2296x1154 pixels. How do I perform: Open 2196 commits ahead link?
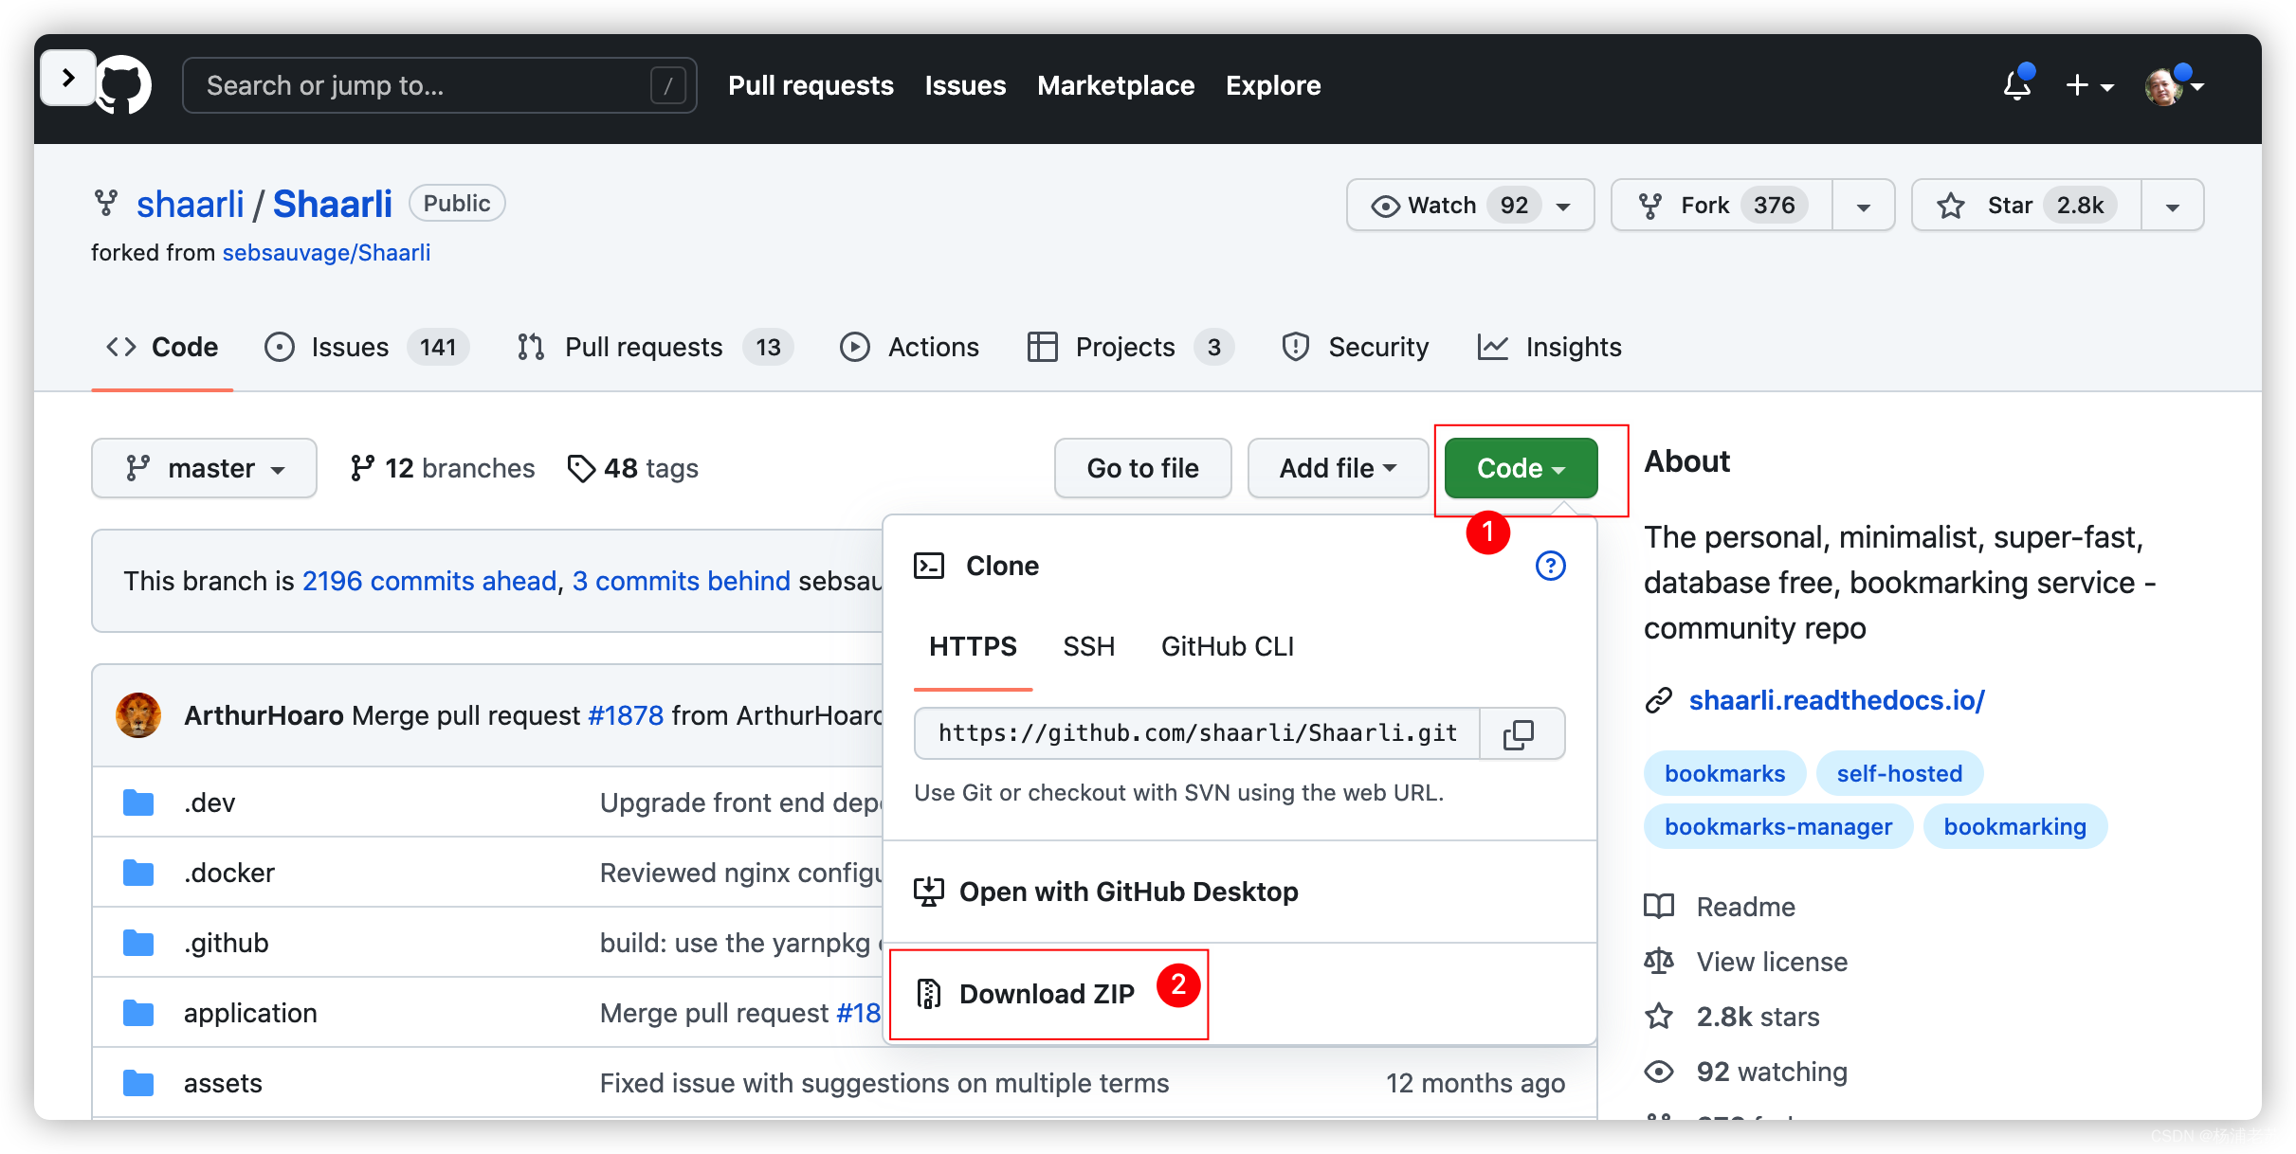[429, 581]
